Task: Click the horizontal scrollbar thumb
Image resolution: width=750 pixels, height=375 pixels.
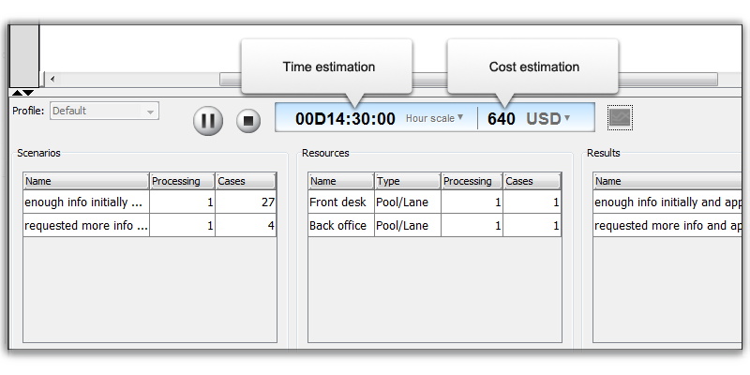Action: pyautogui.click(x=468, y=80)
